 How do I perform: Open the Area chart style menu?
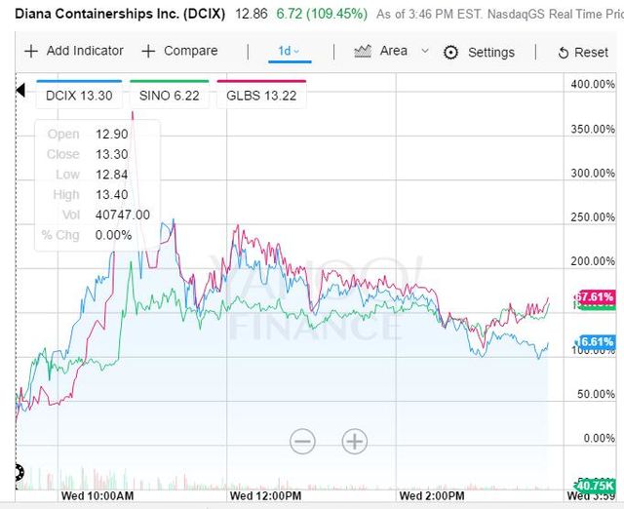pyautogui.click(x=394, y=51)
